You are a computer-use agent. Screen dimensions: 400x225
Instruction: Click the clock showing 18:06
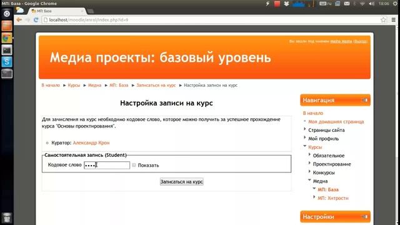click(384, 4)
